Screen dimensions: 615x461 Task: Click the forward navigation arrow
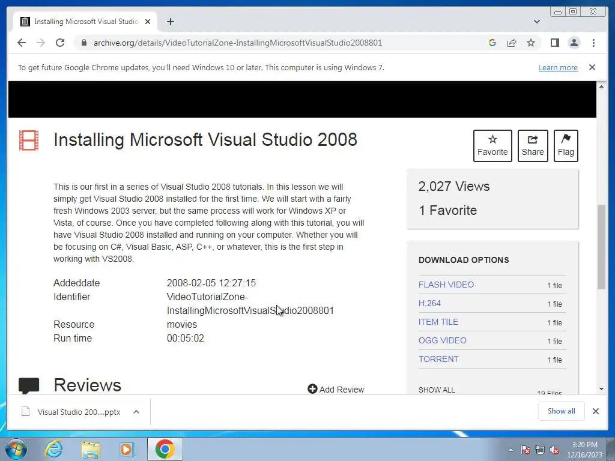[x=41, y=43]
